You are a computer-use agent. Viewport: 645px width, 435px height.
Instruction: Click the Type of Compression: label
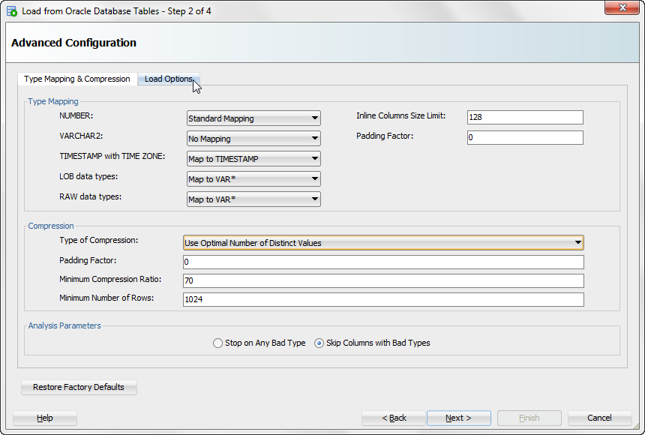(x=99, y=240)
